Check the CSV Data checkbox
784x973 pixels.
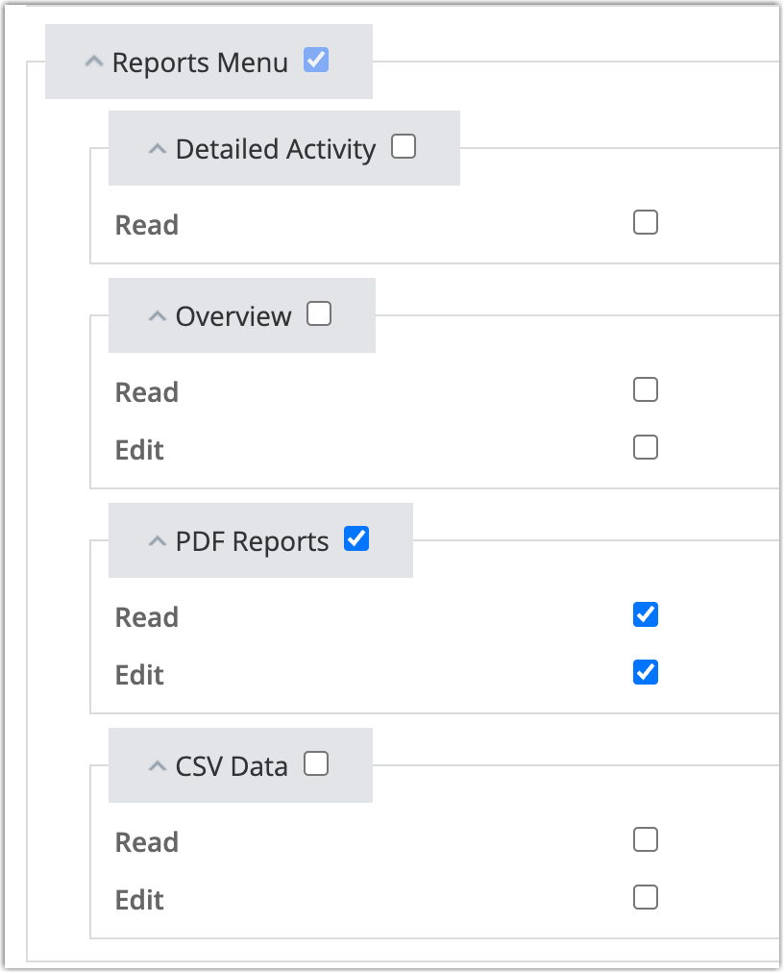pyautogui.click(x=316, y=762)
